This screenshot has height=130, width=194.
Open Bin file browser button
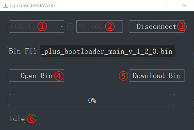pos(37,76)
